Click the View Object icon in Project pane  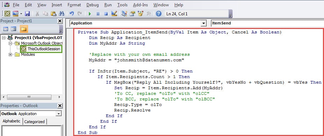[x=14, y=29]
